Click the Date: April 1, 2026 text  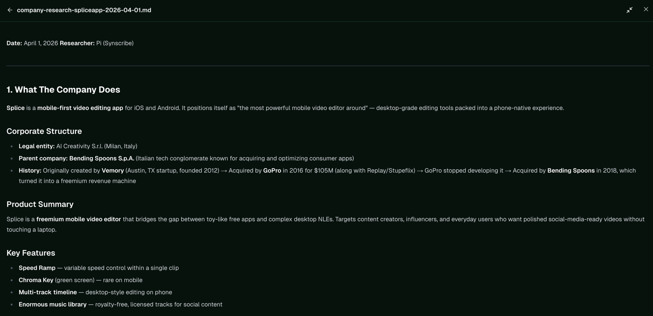pyautogui.click(x=32, y=43)
